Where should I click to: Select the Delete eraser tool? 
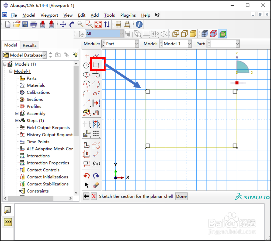click(96, 185)
